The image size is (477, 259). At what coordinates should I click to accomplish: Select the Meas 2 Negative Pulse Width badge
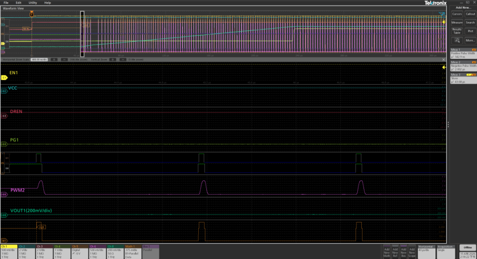click(463, 66)
